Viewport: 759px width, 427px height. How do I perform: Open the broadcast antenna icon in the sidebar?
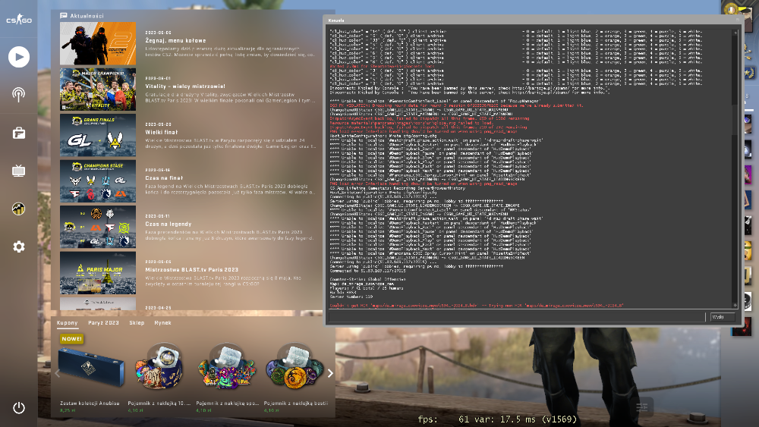(x=19, y=94)
